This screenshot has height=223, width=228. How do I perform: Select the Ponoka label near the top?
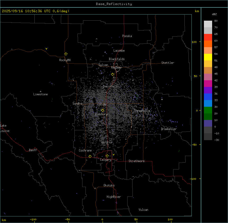pos(127,36)
